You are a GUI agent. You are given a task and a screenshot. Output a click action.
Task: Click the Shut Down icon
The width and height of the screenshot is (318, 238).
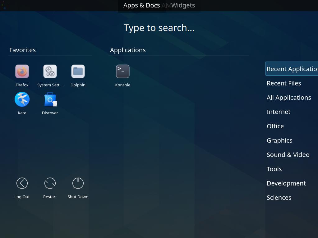click(x=78, y=183)
